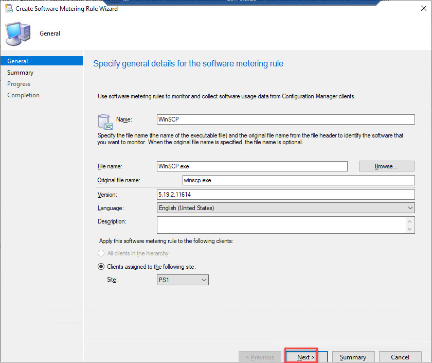Focus the Version input field

pos(285,195)
